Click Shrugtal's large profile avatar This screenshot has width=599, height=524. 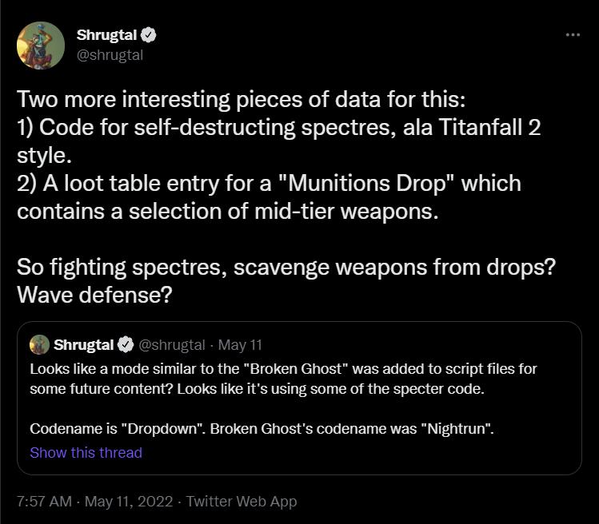[40, 45]
